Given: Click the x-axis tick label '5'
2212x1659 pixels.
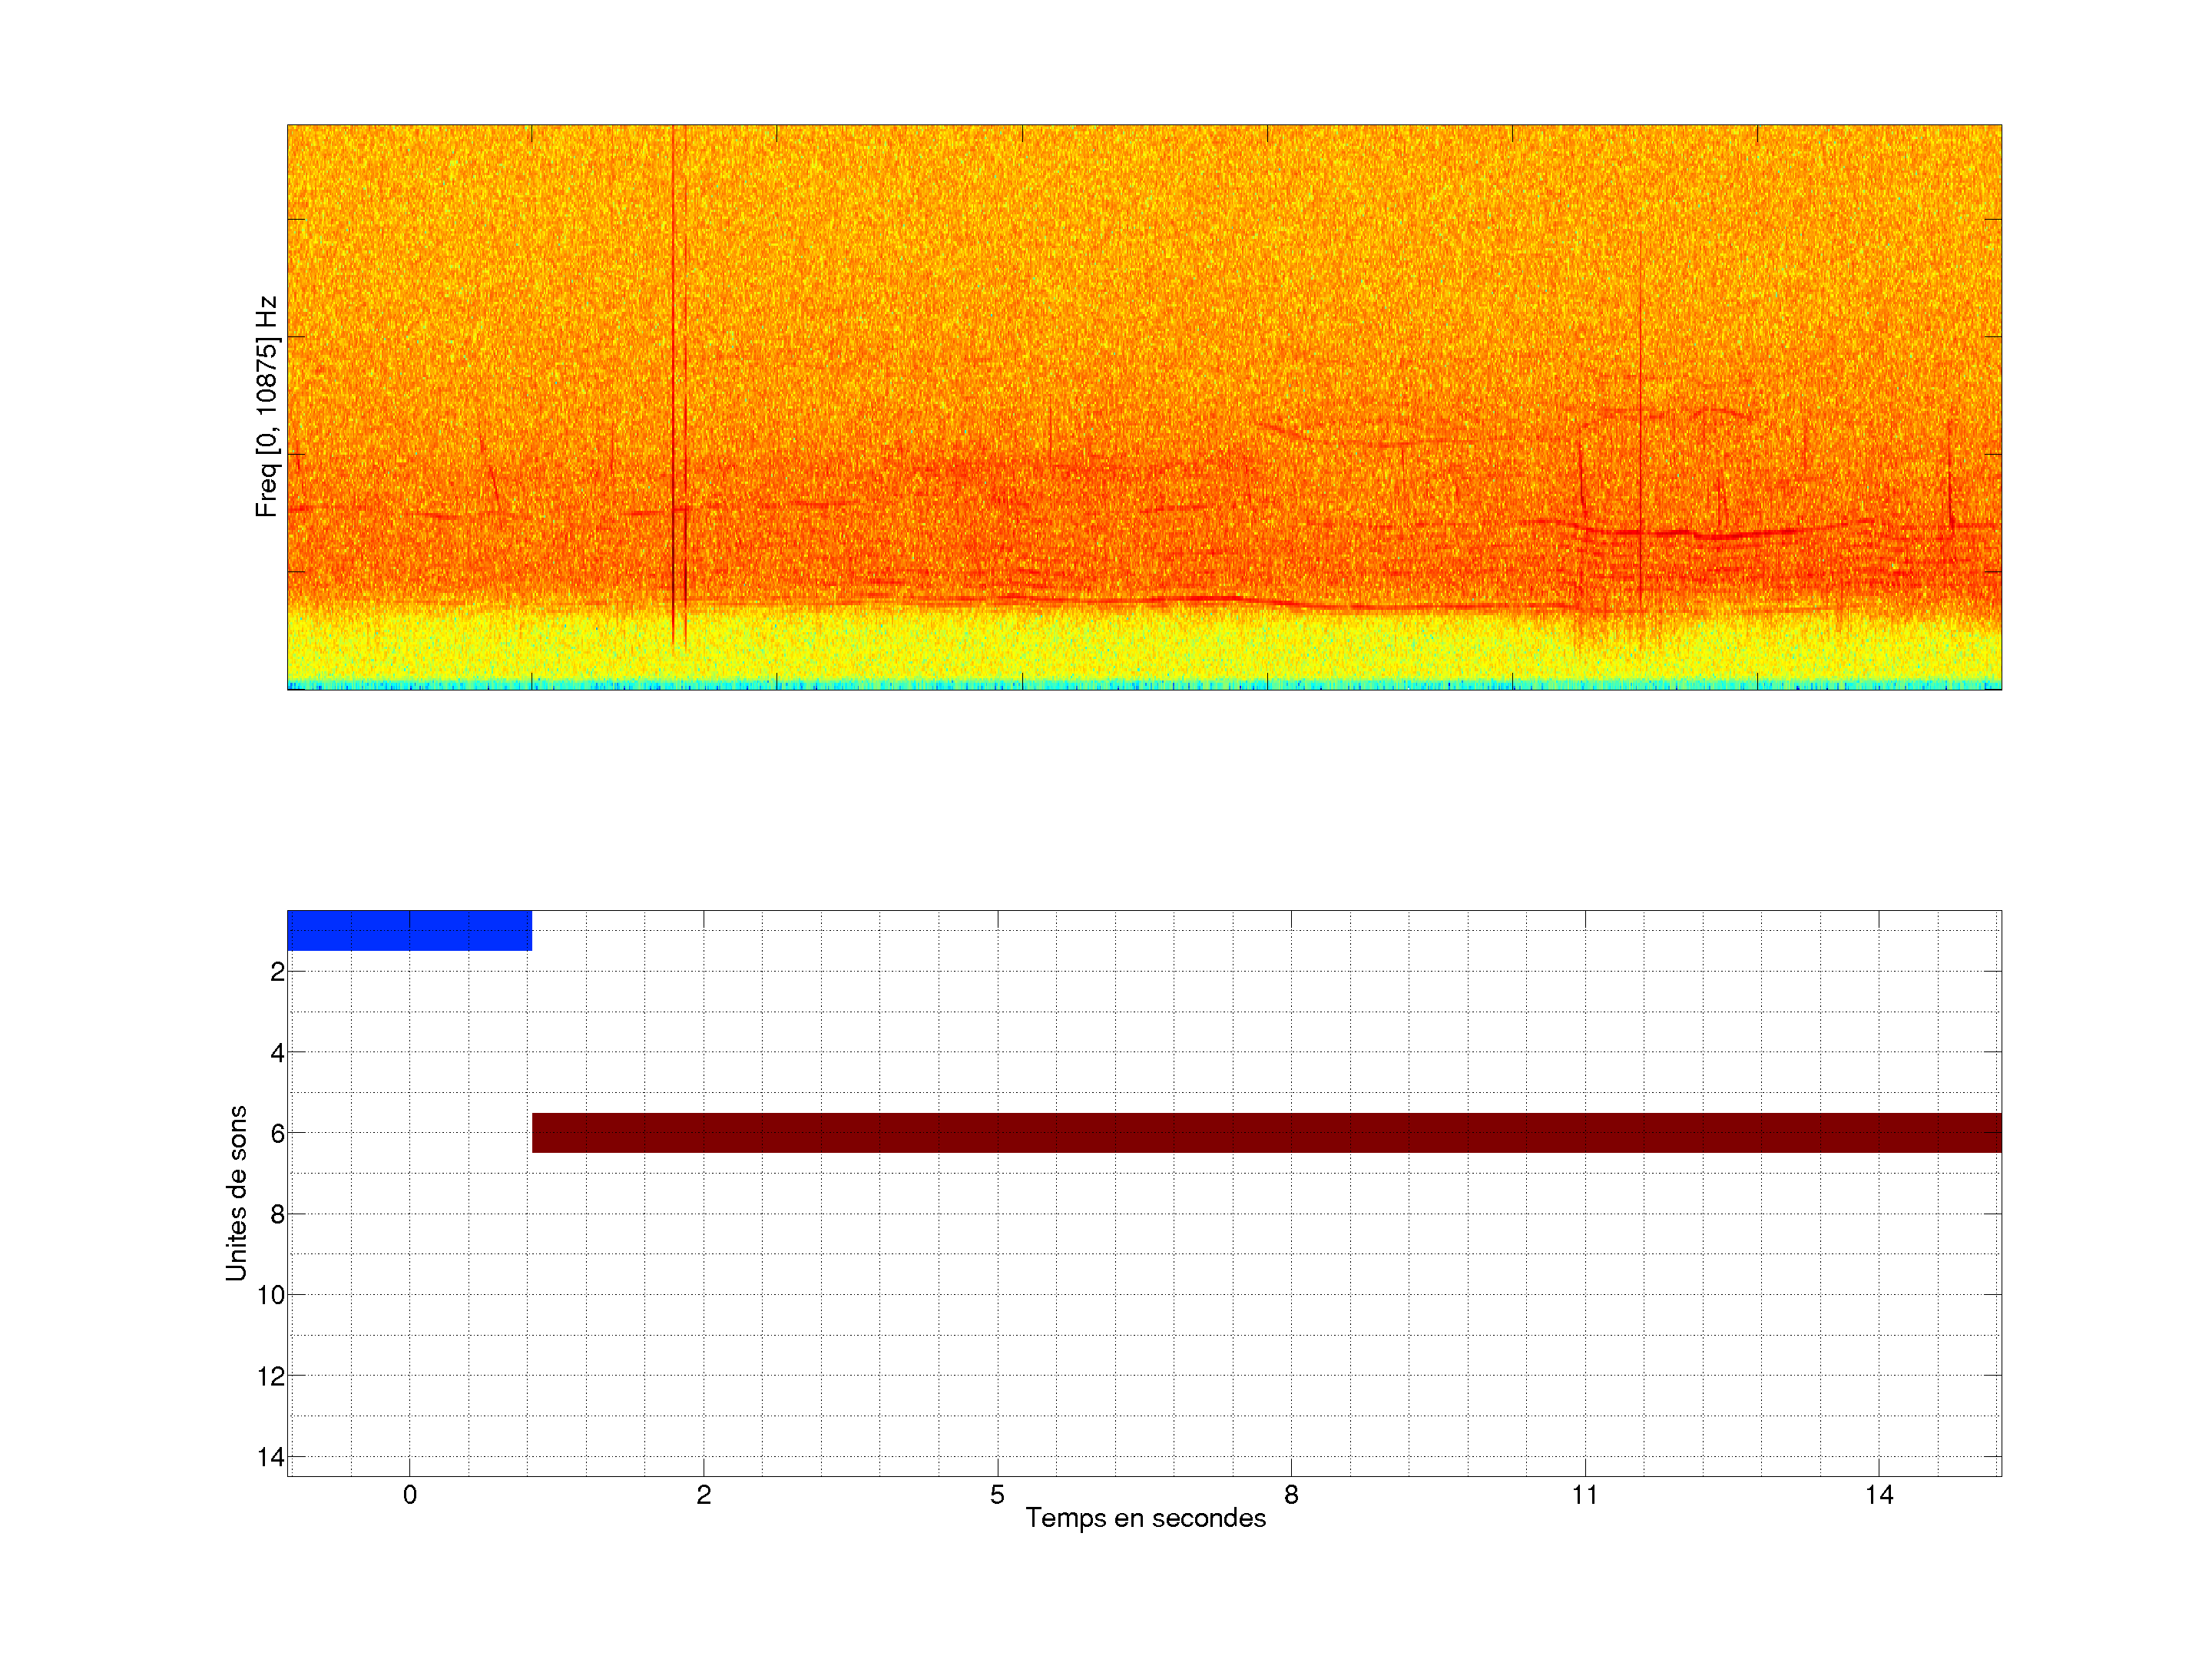Looking at the screenshot, I should [997, 1495].
